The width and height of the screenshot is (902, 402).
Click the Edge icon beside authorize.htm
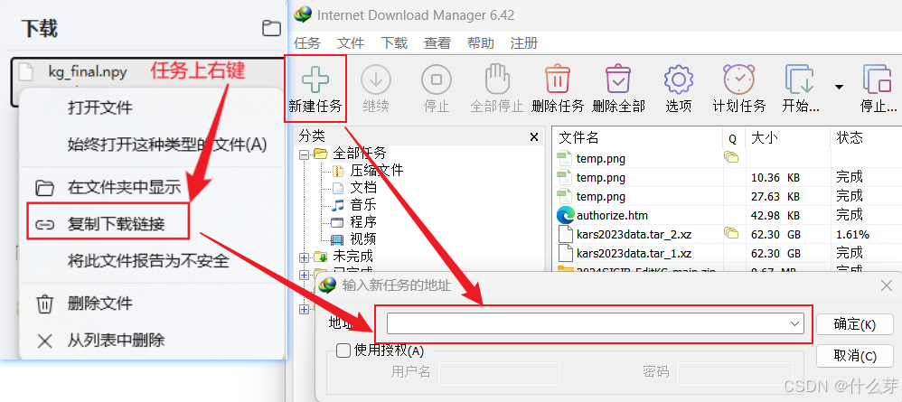pyautogui.click(x=566, y=216)
